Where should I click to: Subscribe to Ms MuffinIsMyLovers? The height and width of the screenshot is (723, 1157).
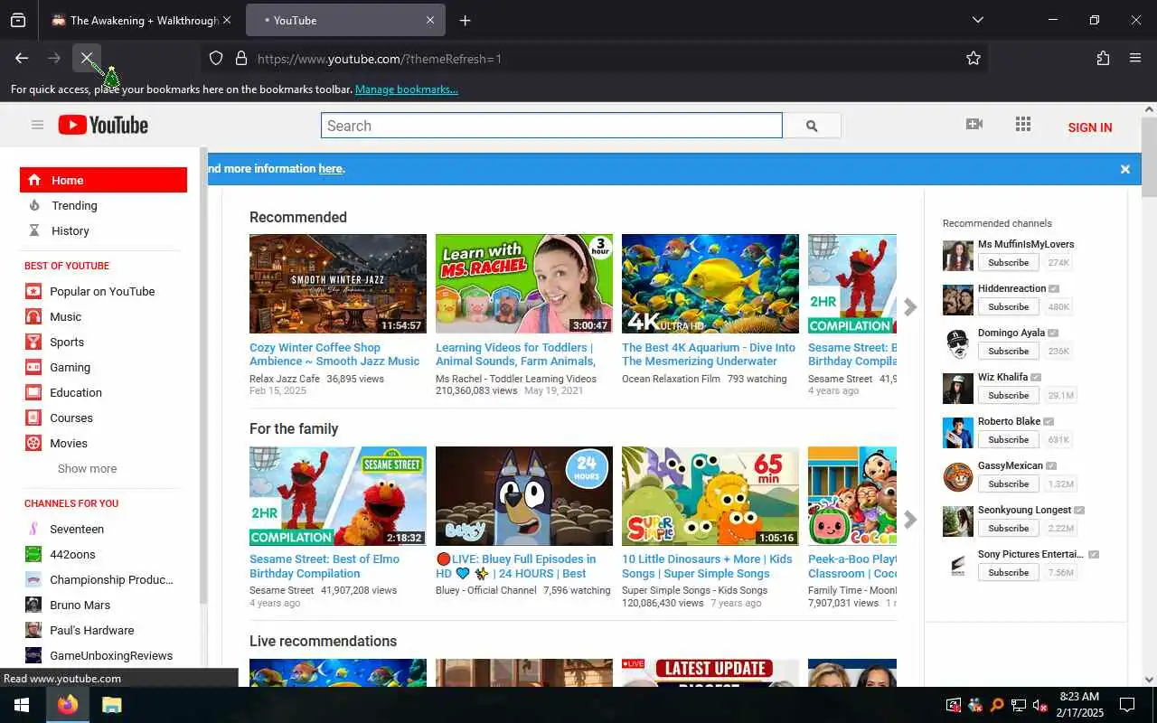click(1008, 262)
